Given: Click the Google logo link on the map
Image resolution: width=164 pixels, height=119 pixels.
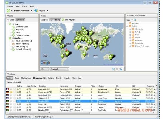Looking at the screenshot, I should 45,63.
